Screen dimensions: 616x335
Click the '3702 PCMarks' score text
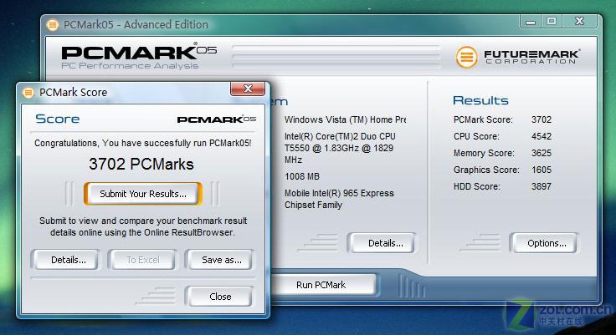[141, 164]
